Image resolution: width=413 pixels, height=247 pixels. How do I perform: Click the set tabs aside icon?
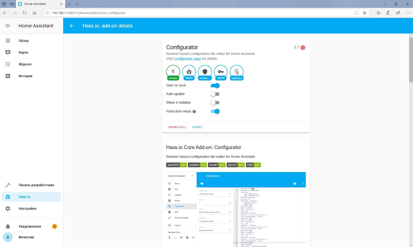click(x=12, y=4)
